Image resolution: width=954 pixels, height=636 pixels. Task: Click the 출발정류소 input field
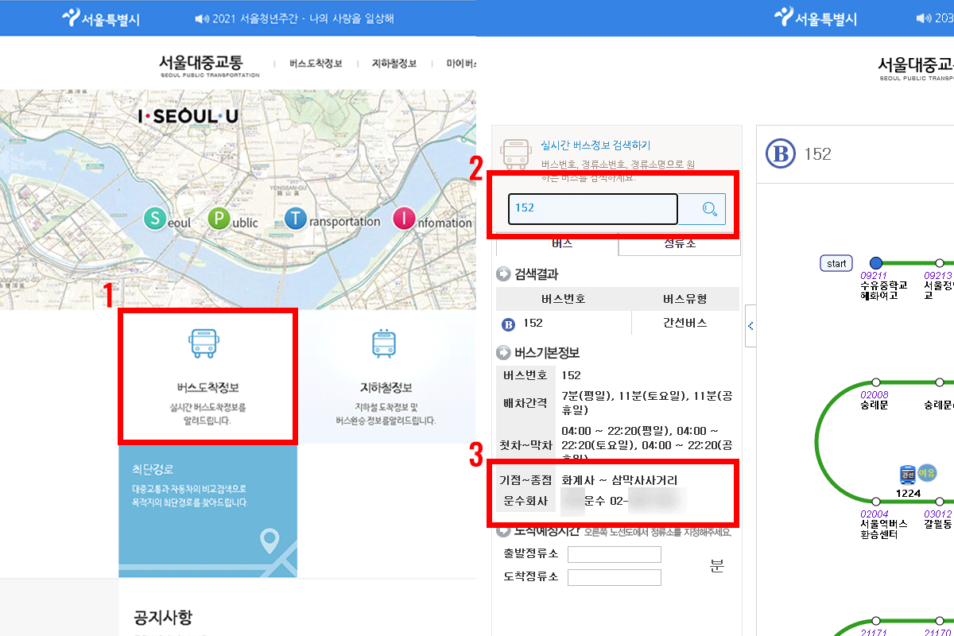(x=614, y=554)
